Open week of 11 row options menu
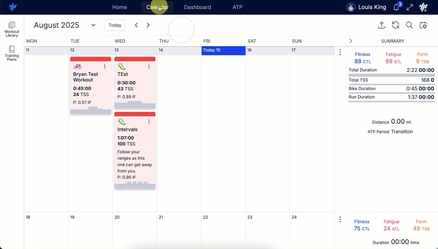Viewport: 438px width, 249px height. (340, 52)
